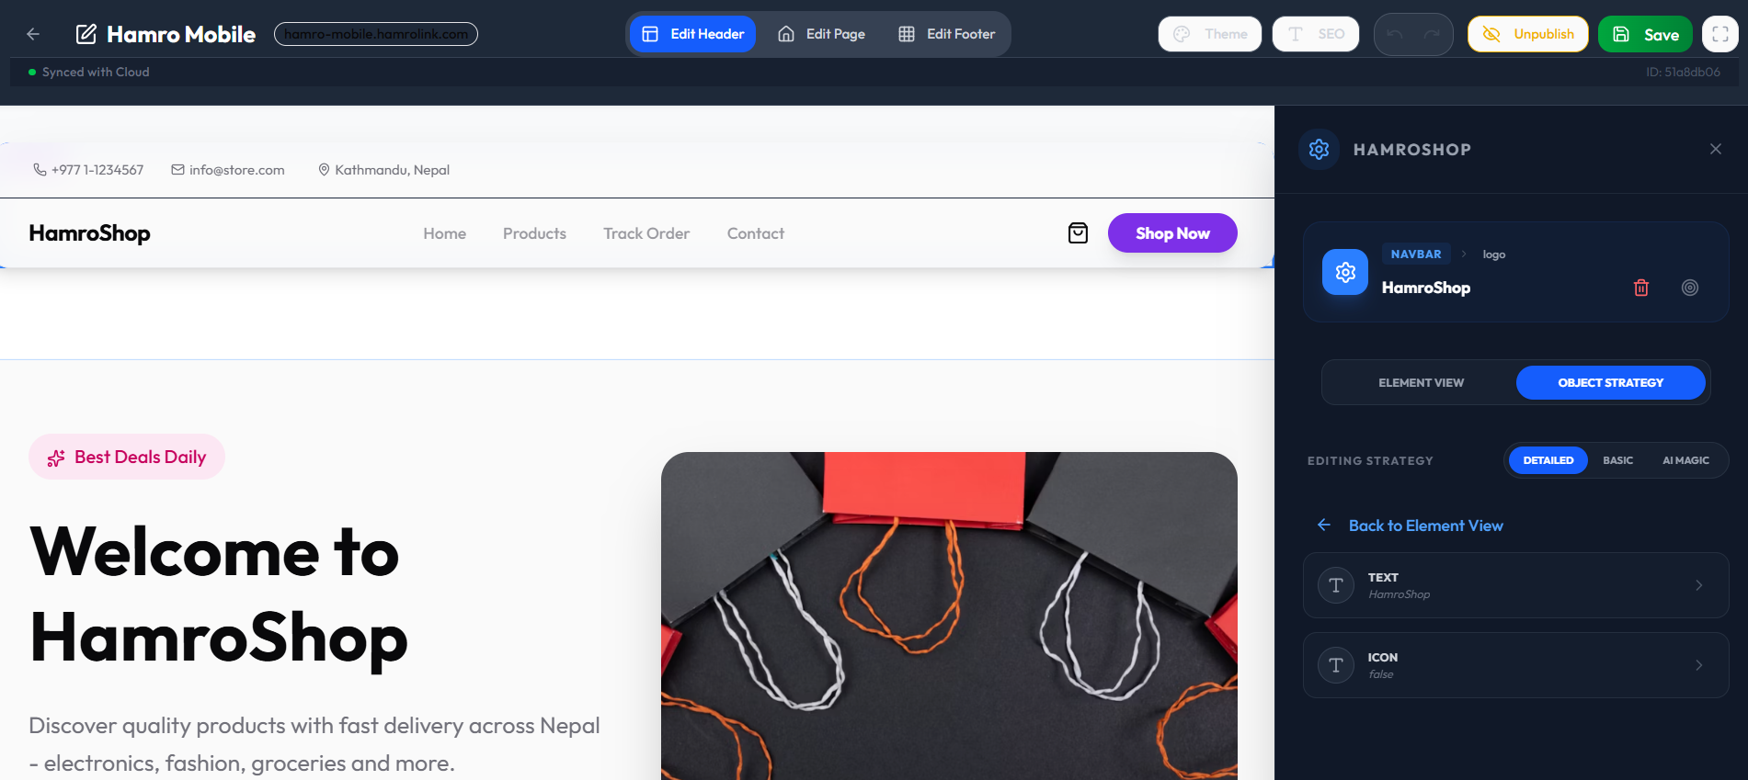Image resolution: width=1748 pixels, height=780 pixels.
Task: Click the Unpublish button
Action: (1527, 34)
